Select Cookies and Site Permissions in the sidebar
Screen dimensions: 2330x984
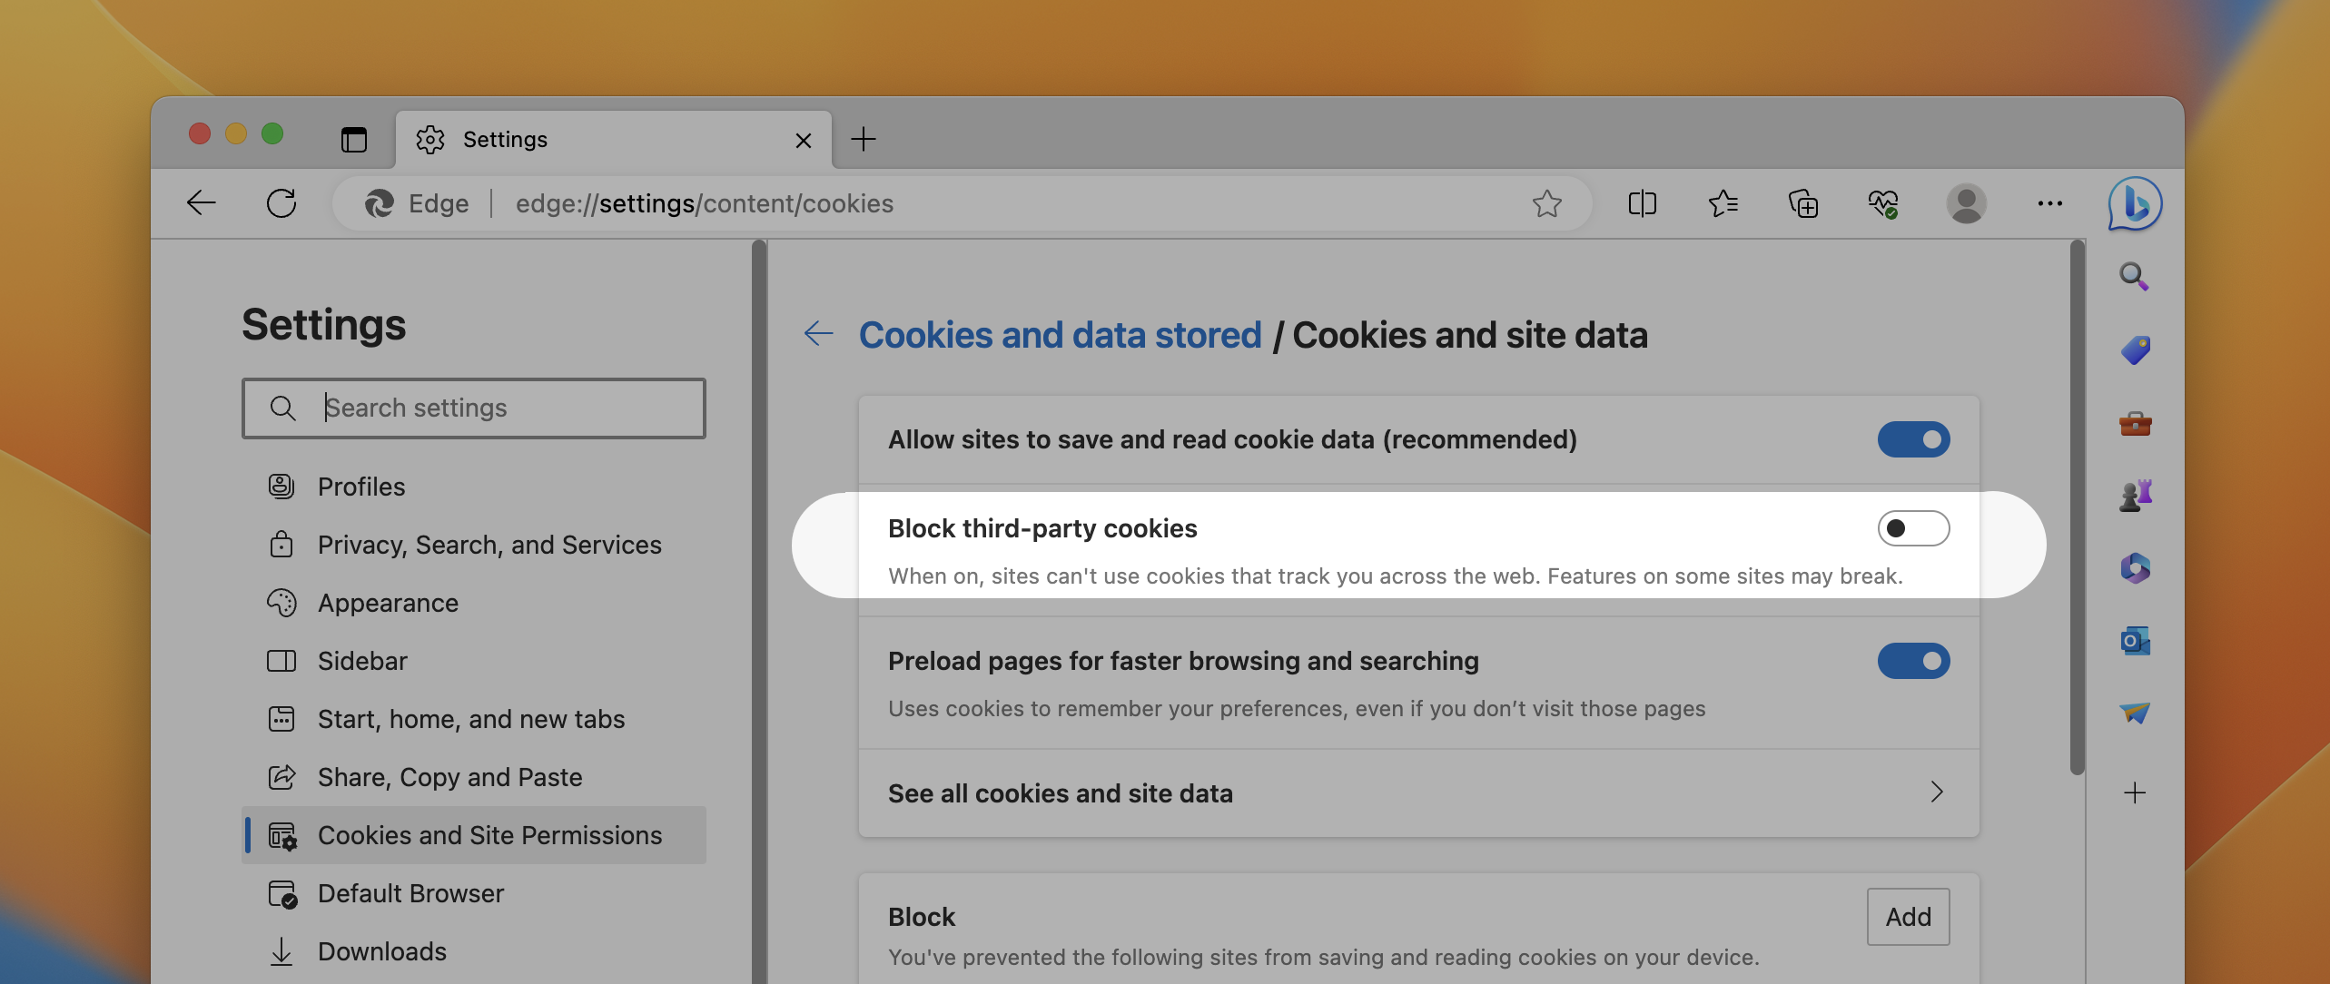489,835
